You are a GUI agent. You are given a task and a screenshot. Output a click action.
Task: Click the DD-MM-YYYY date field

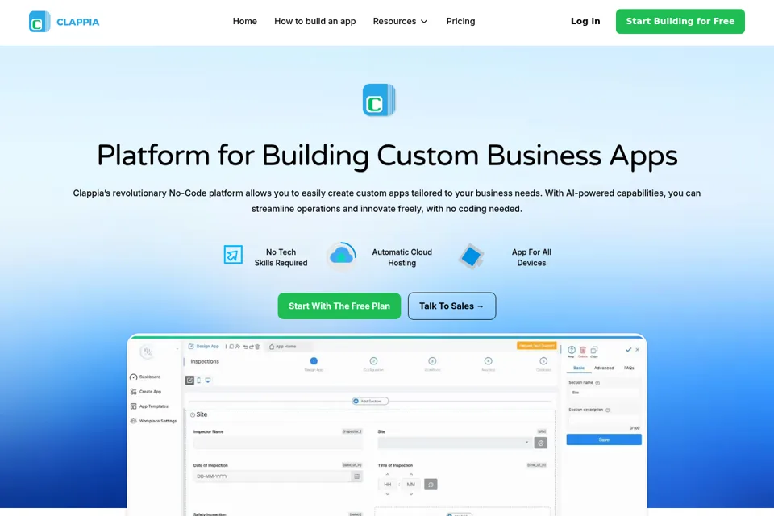click(x=272, y=476)
